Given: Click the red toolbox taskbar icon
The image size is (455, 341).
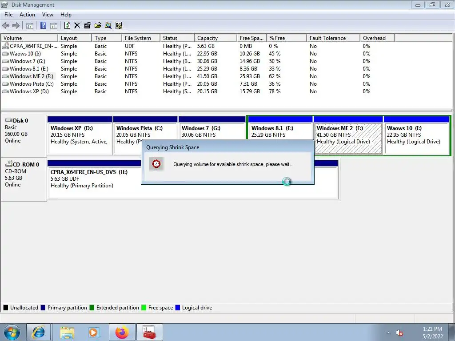Looking at the screenshot, I should point(150,332).
